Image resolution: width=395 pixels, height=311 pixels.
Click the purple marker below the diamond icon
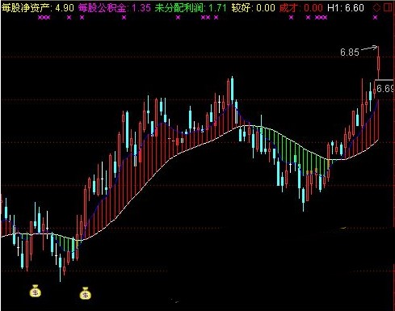(375, 18)
